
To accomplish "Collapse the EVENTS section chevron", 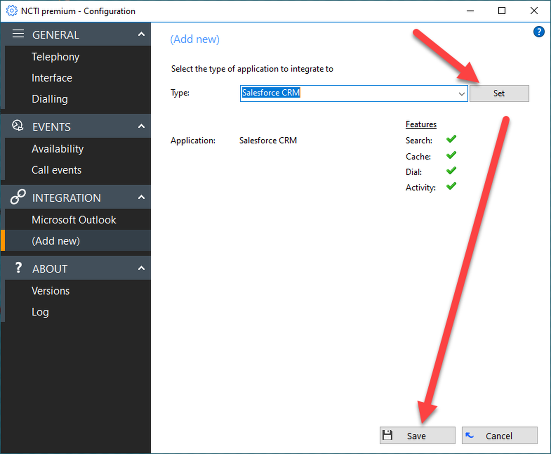I will [x=141, y=126].
